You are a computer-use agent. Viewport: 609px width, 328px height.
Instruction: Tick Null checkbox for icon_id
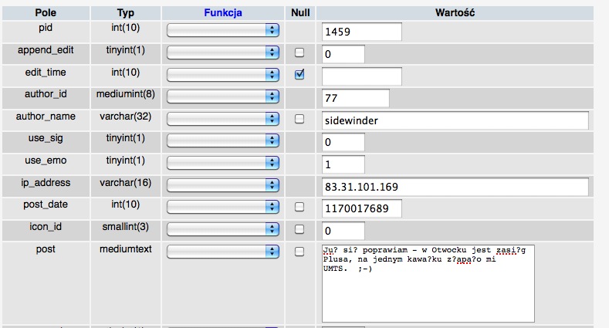299,229
